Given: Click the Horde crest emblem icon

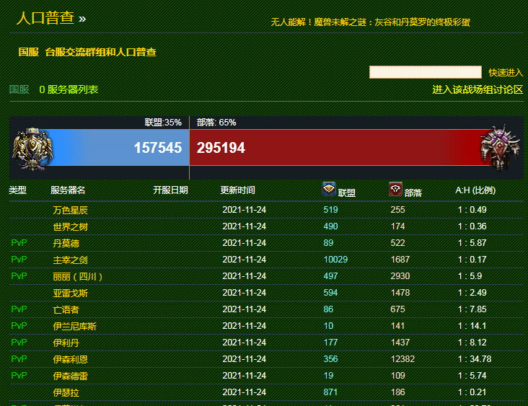Looking at the screenshot, I should pos(500,148).
